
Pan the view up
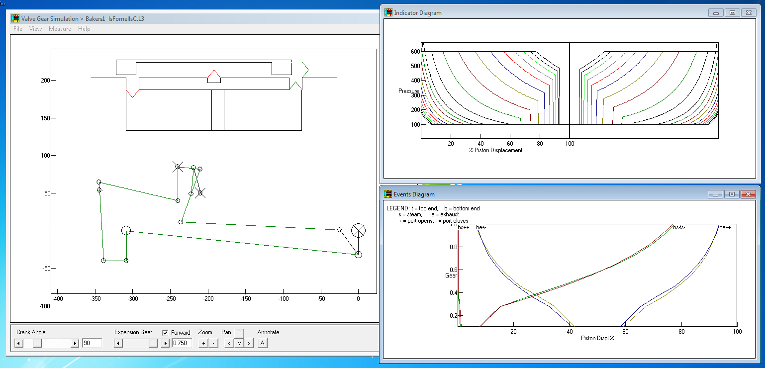click(x=239, y=332)
